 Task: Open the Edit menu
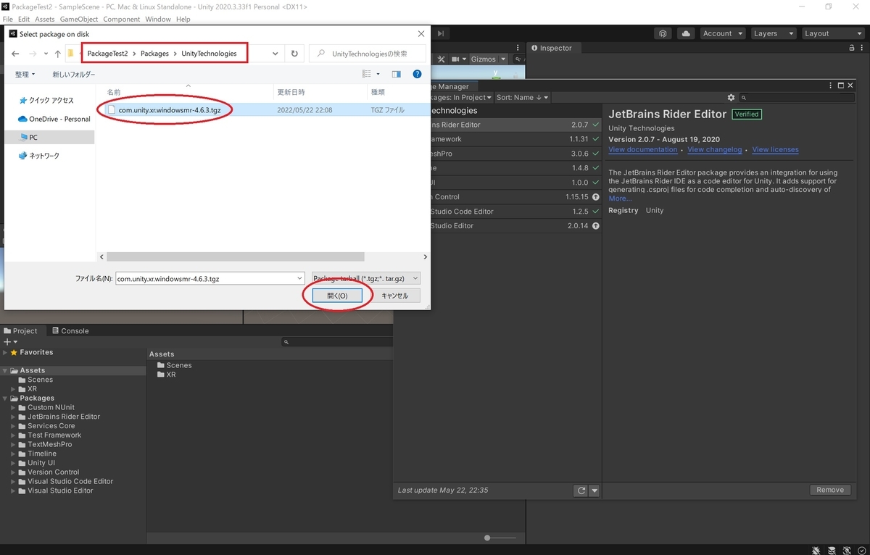tap(25, 19)
